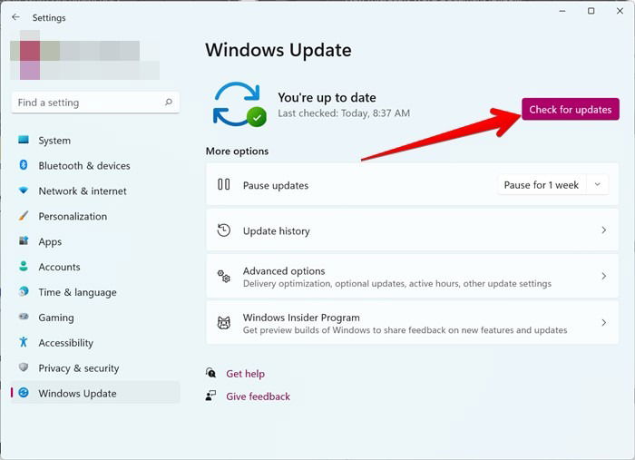Click the Check for updates button
Image resolution: width=635 pixels, height=460 pixels.
(571, 110)
